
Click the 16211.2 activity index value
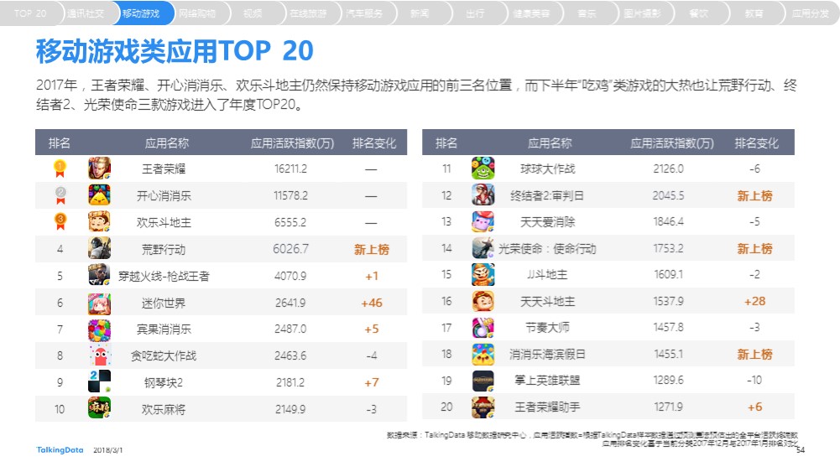point(291,169)
